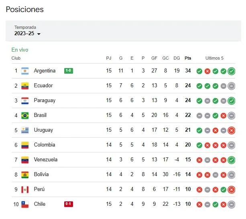Select Paraguay's flag in the standings
Viewport: 246px width, 219px height.
[x=25, y=100]
